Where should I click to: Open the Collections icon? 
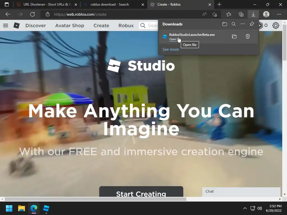click(241, 14)
